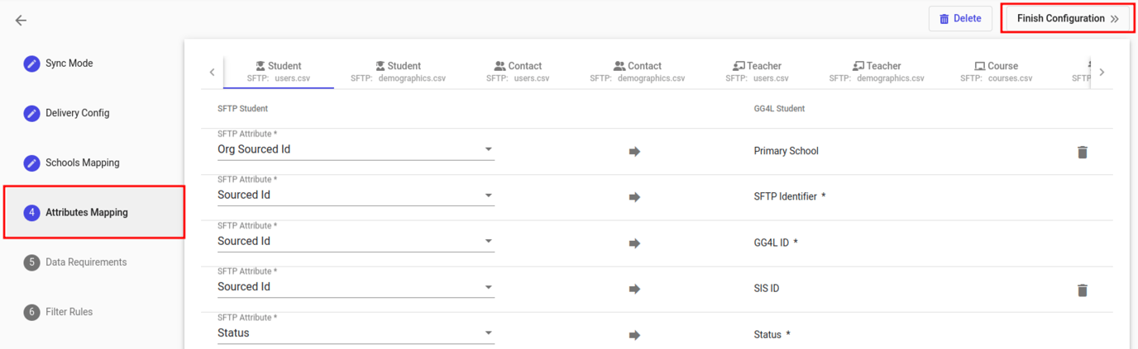Screen dimensions: 1138x349
Task: Switch to Student demographics.csv tab
Action: (x=398, y=72)
